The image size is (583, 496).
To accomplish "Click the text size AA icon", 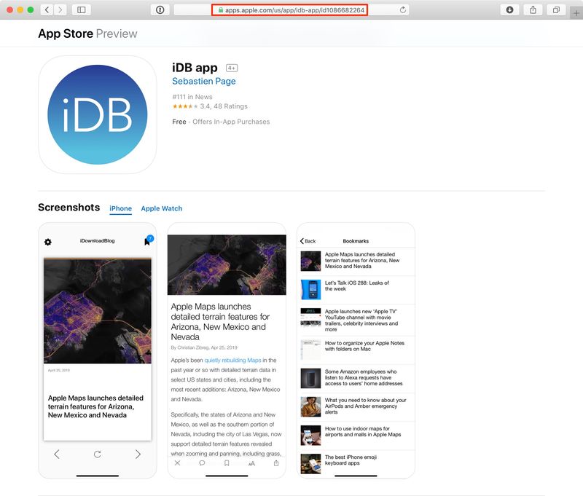I will click(x=251, y=463).
